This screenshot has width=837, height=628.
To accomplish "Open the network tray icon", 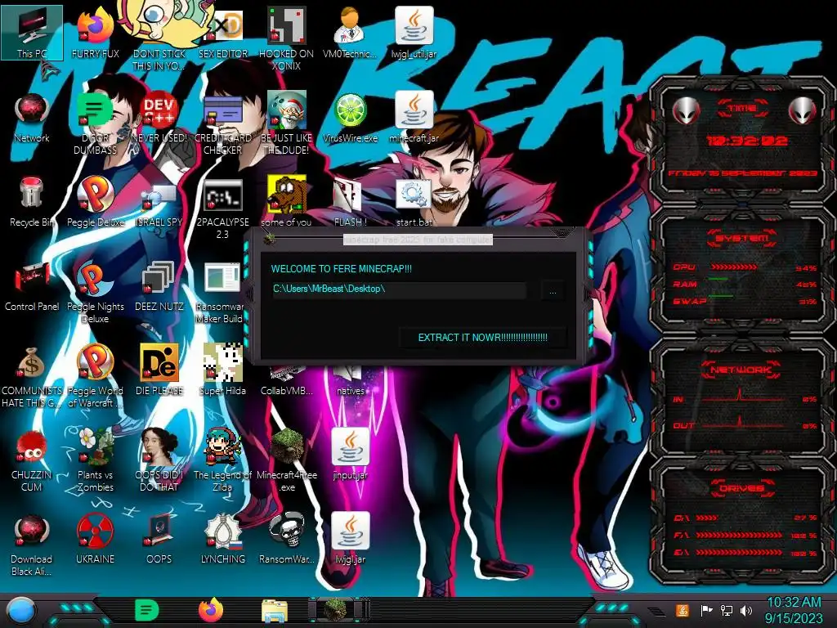I will tap(727, 610).
